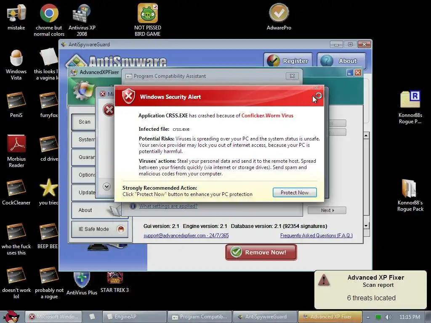This screenshot has height=323, width=431.
Task: Select System tab in AdvancedXPFixer sidebar
Action: tap(83, 139)
